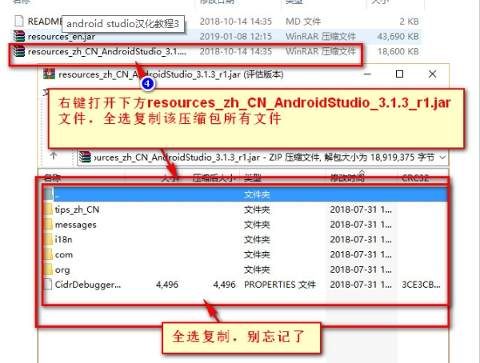The height and width of the screenshot is (363, 480).
Task: Click the messages folder icon
Action: pyautogui.click(x=48, y=225)
